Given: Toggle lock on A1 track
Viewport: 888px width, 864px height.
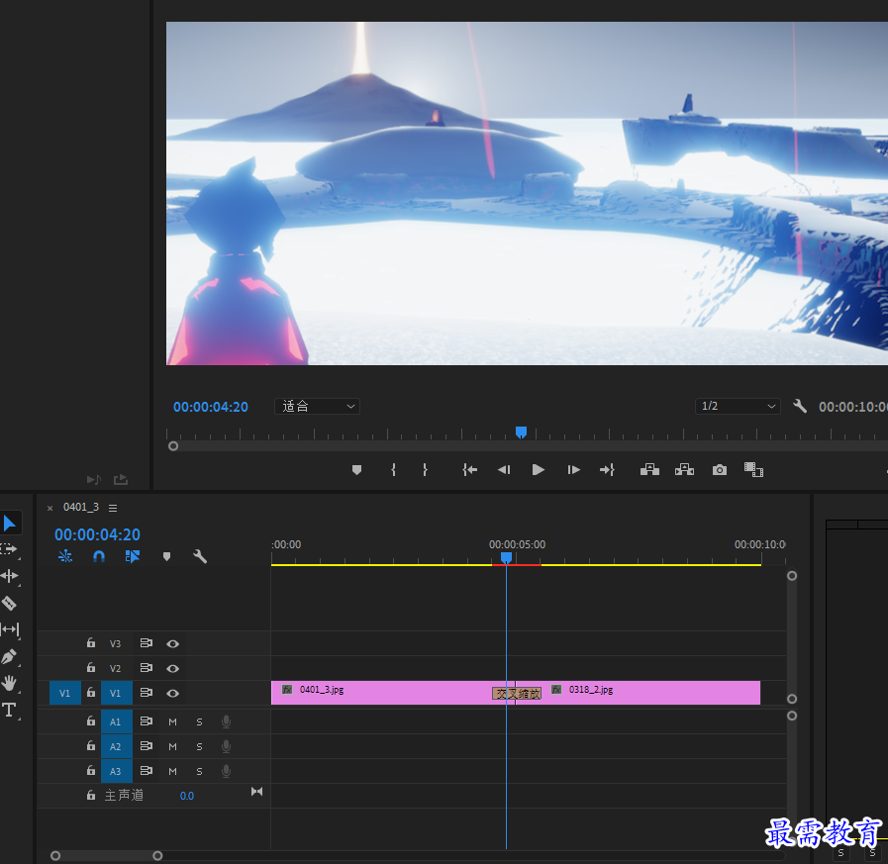Looking at the screenshot, I should 91,720.
